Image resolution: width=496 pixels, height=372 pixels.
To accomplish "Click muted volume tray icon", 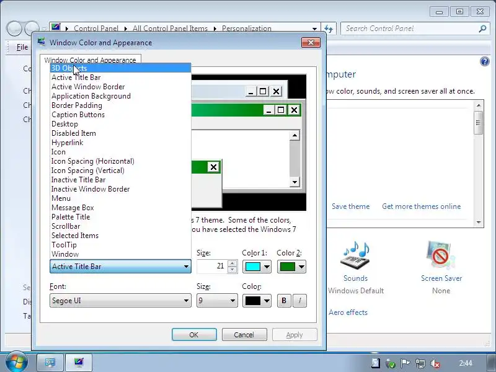I will point(435,363).
